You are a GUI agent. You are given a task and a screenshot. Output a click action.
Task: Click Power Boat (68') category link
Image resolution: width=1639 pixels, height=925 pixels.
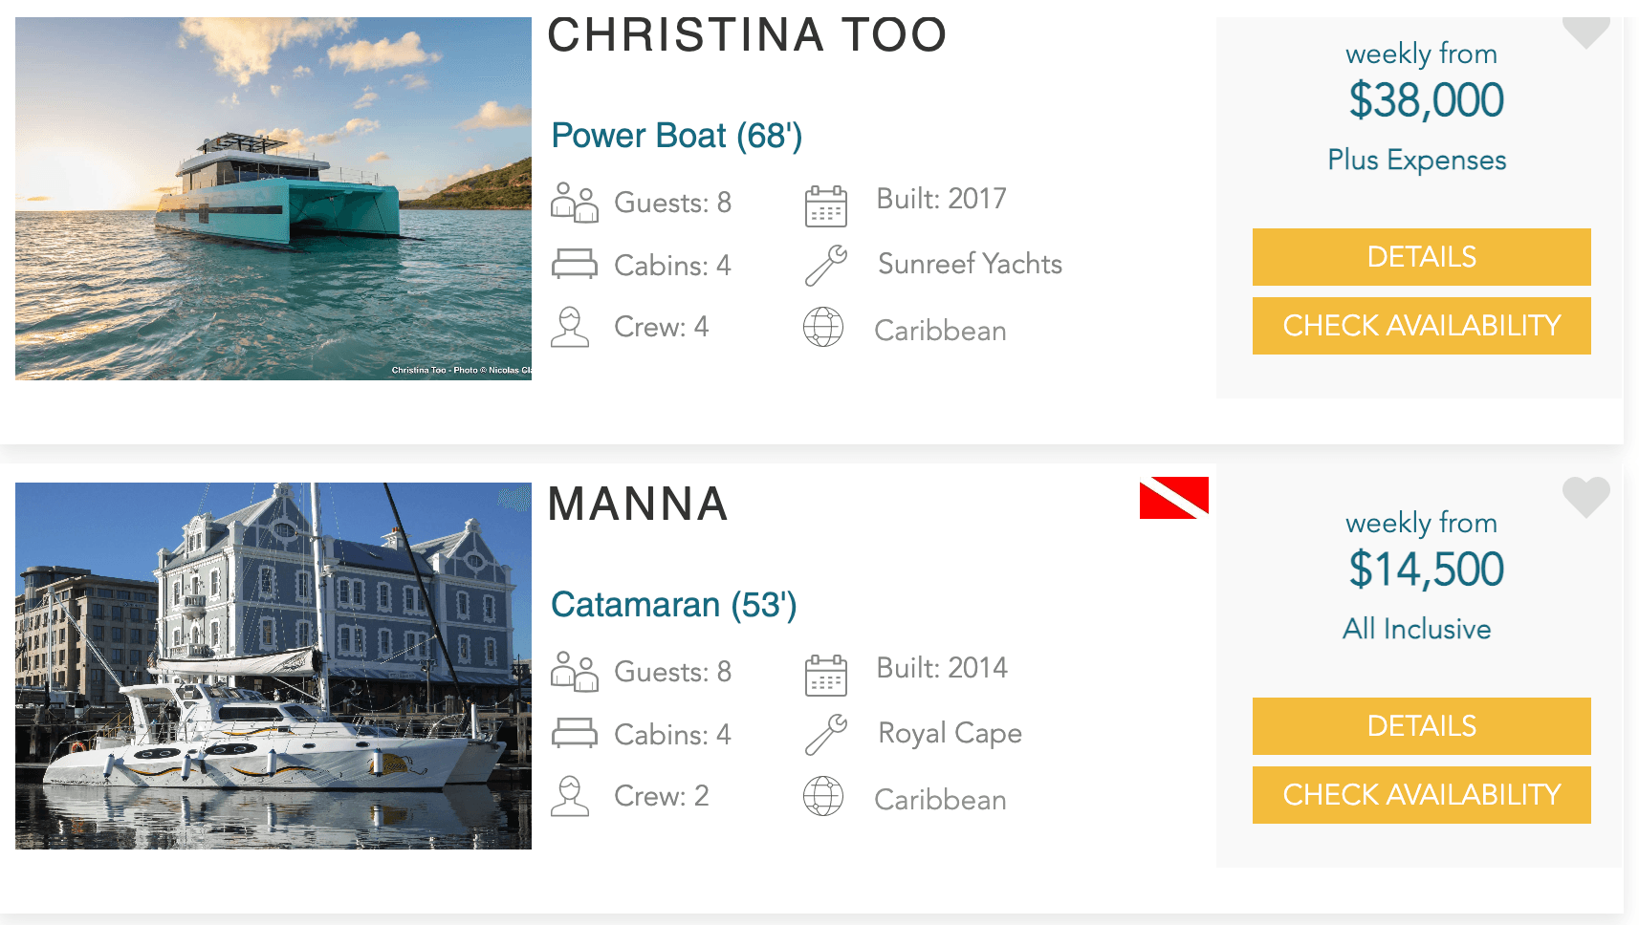click(x=677, y=136)
